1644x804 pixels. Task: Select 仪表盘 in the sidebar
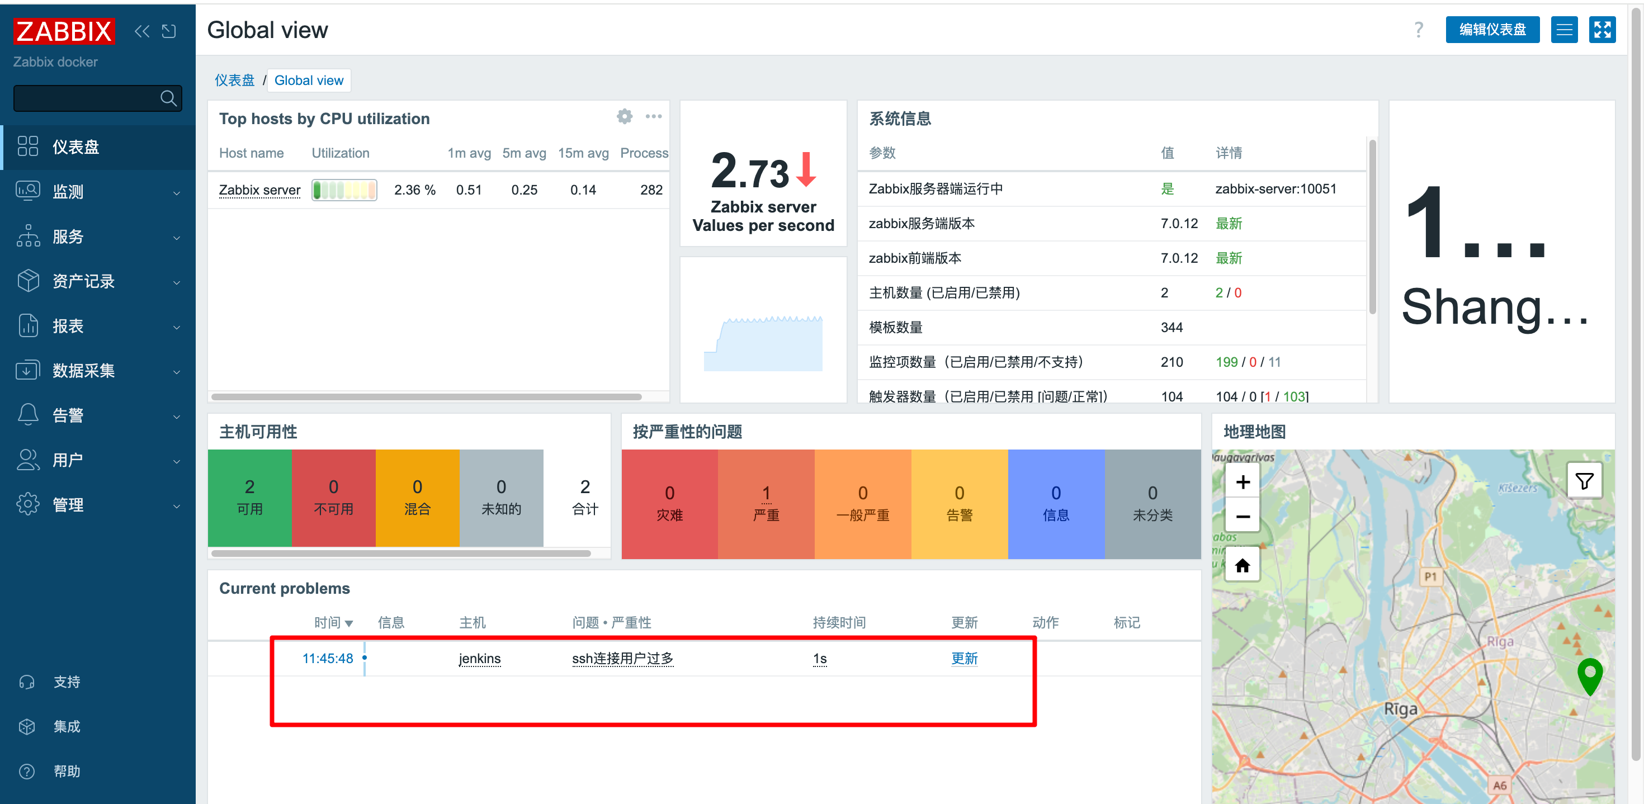(x=98, y=146)
